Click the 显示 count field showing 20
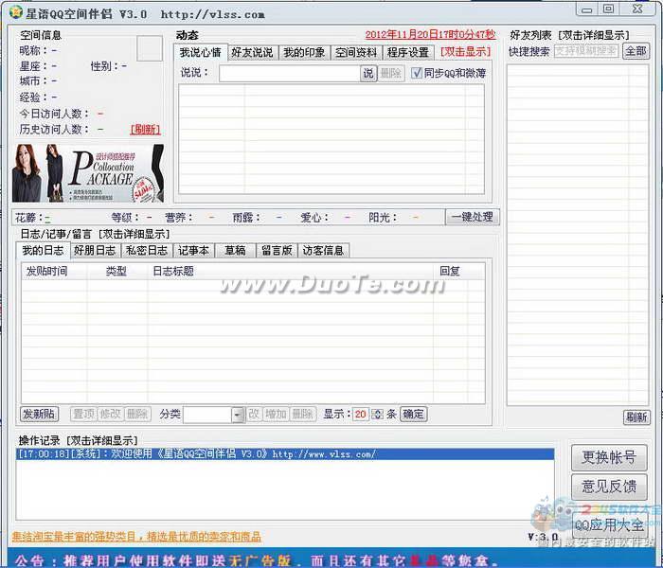 click(361, 415)
